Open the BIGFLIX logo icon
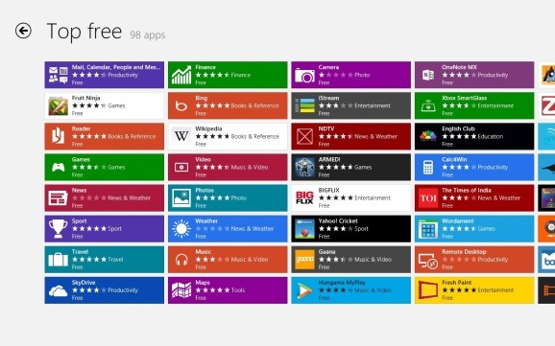 click(x=304, y=197)
